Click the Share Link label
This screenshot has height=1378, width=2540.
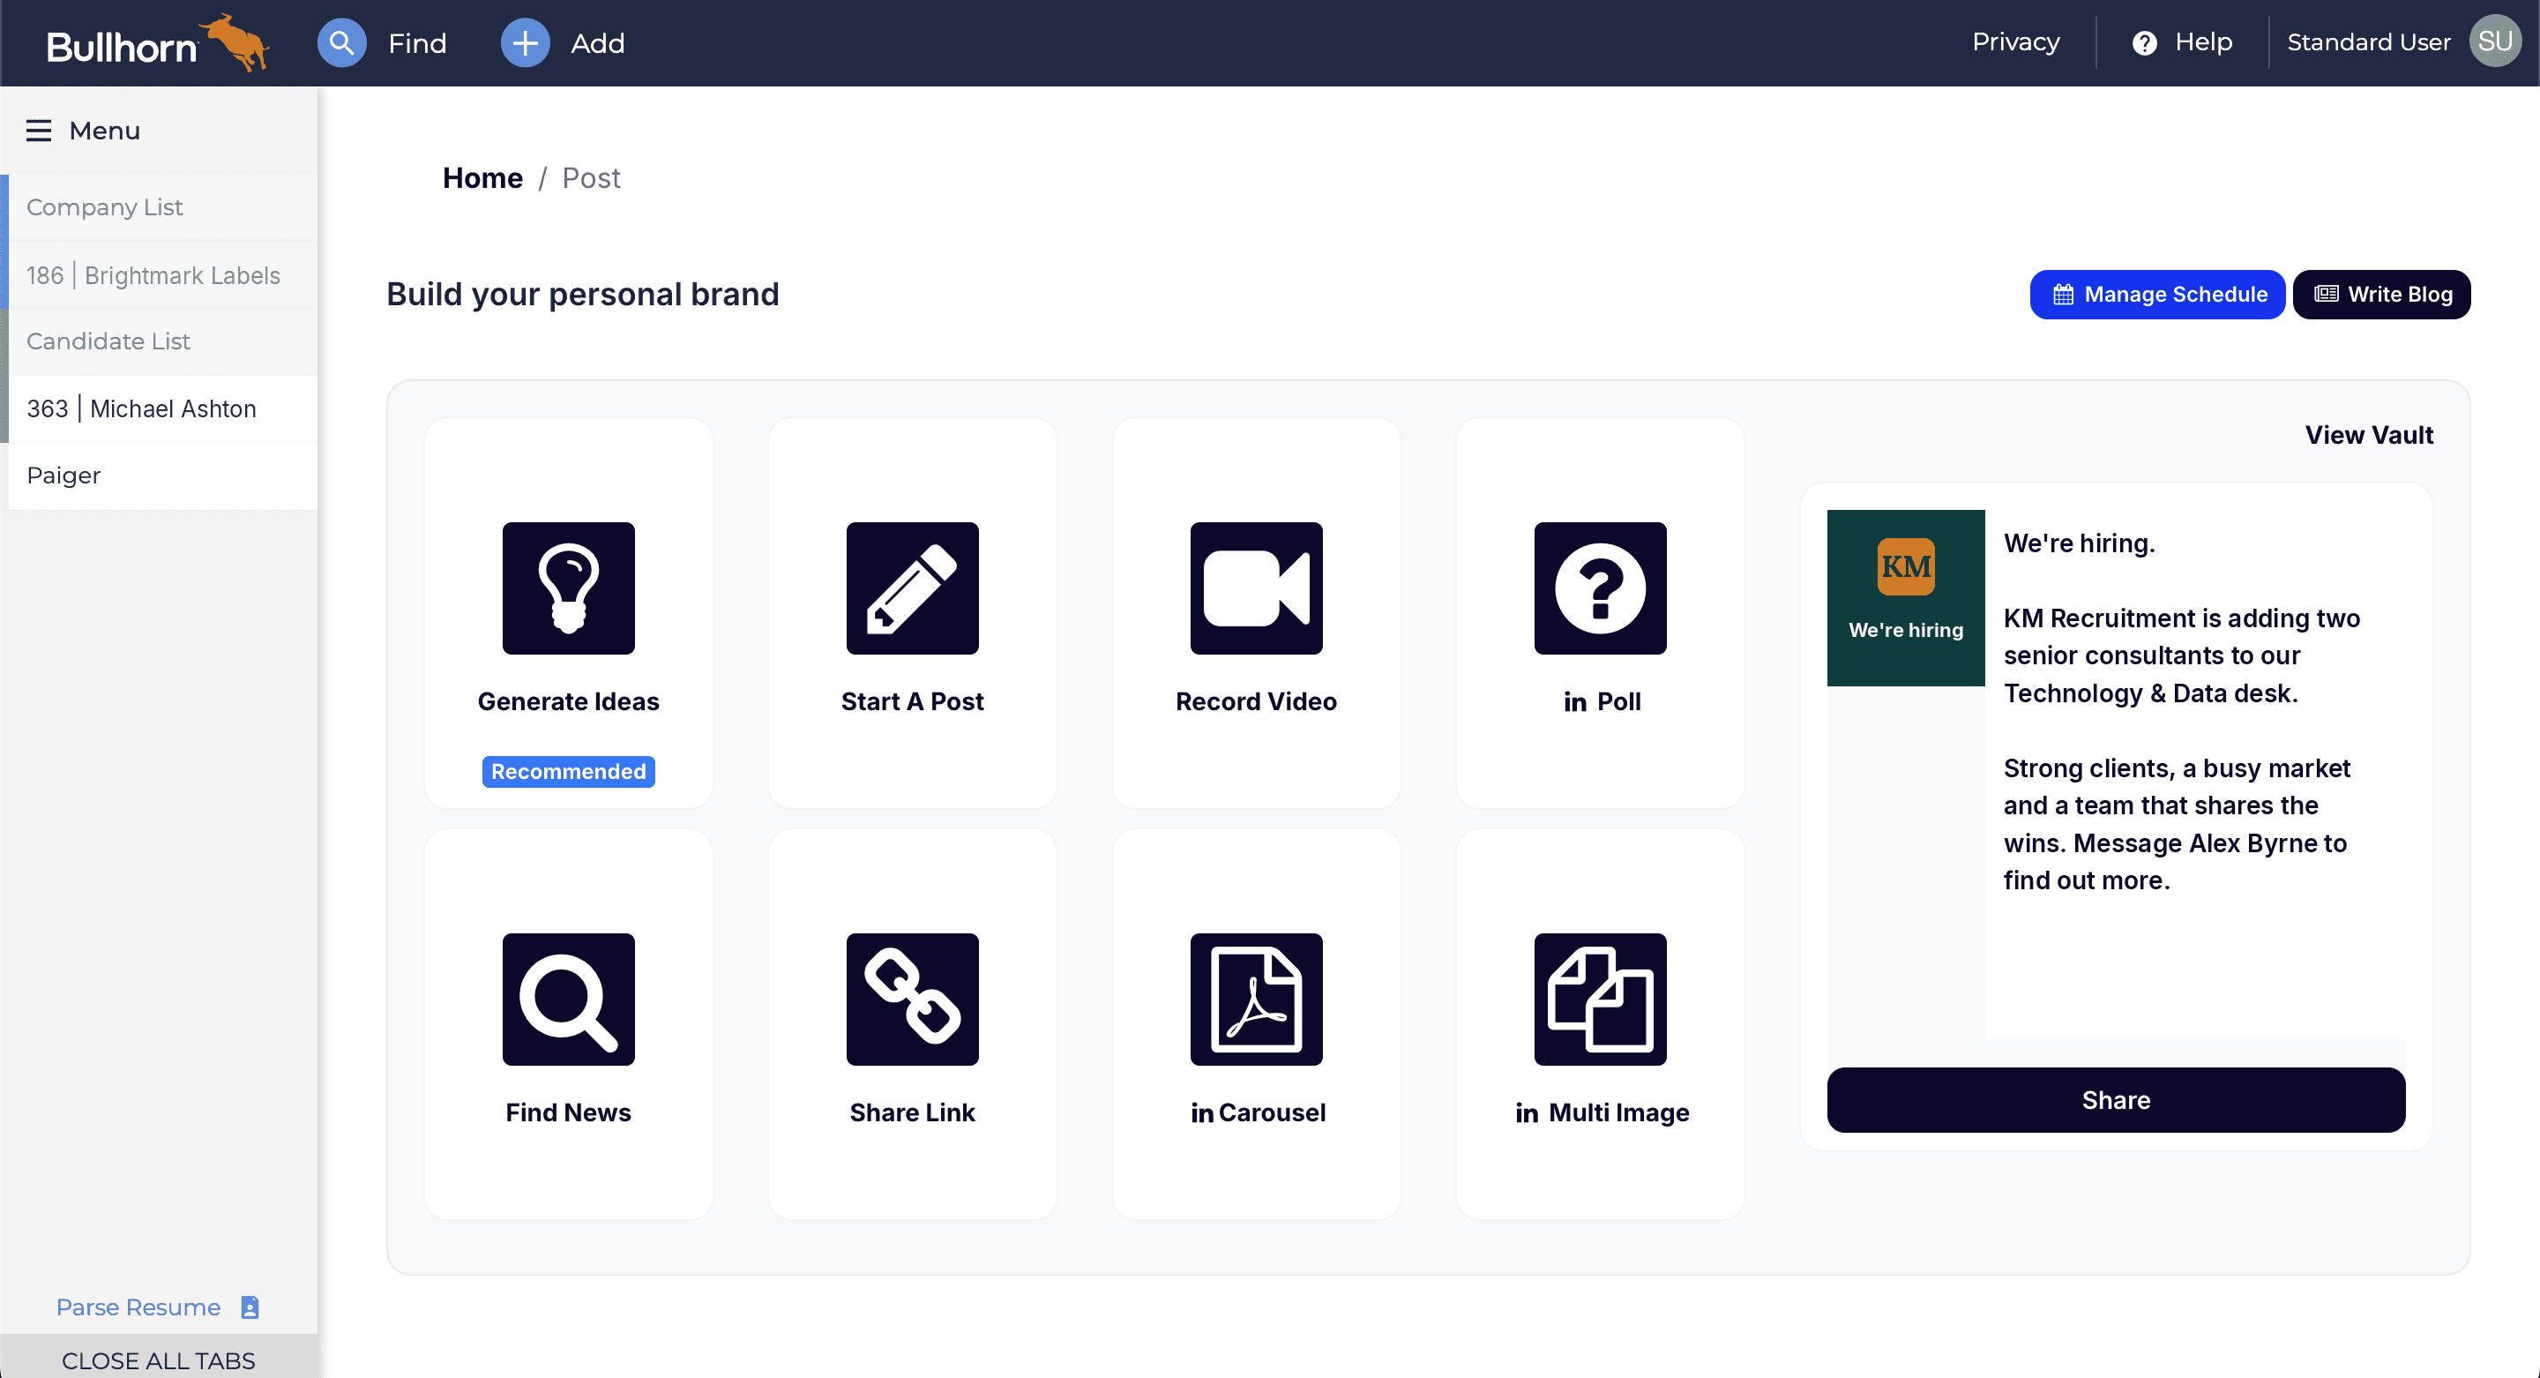[912, 1112]
